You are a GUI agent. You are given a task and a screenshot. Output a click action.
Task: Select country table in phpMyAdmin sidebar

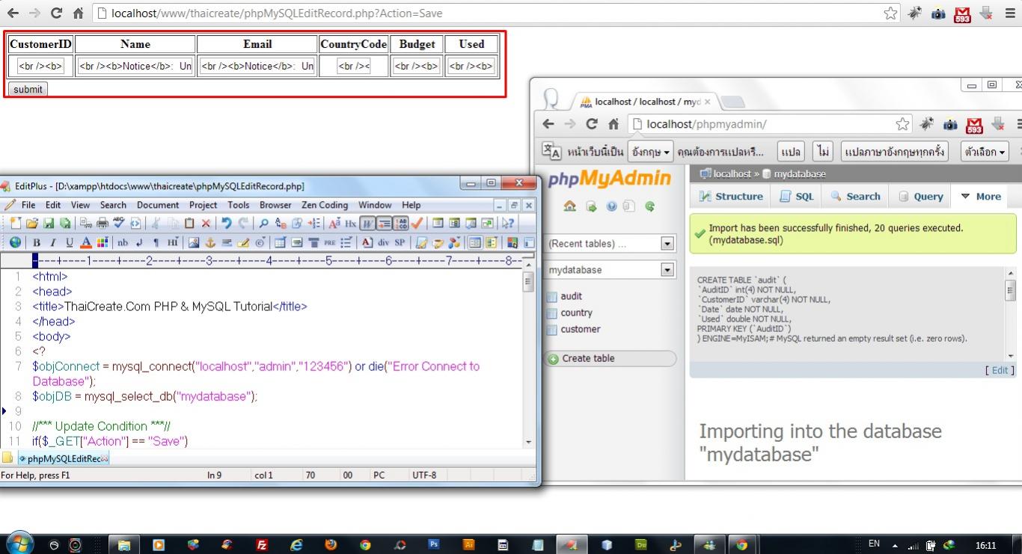pos(576,313)
